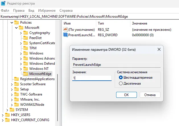Open the Правка menu
This screenshot has width=179, height=126.
[19, 11]
